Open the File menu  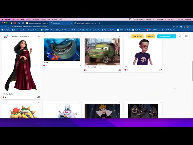[14, 19]
